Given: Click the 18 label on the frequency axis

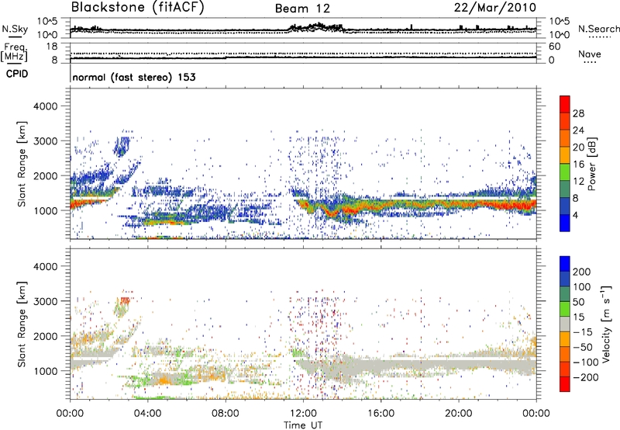Looking at the screenshot, I should [52, 47].
